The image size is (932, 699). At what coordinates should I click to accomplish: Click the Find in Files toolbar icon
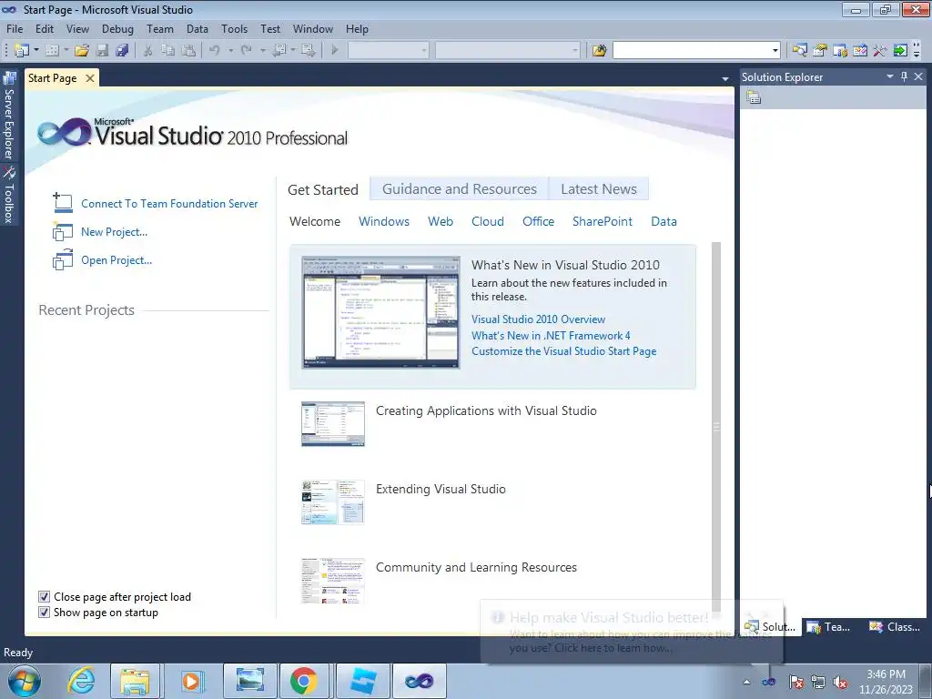click(599, 51)
